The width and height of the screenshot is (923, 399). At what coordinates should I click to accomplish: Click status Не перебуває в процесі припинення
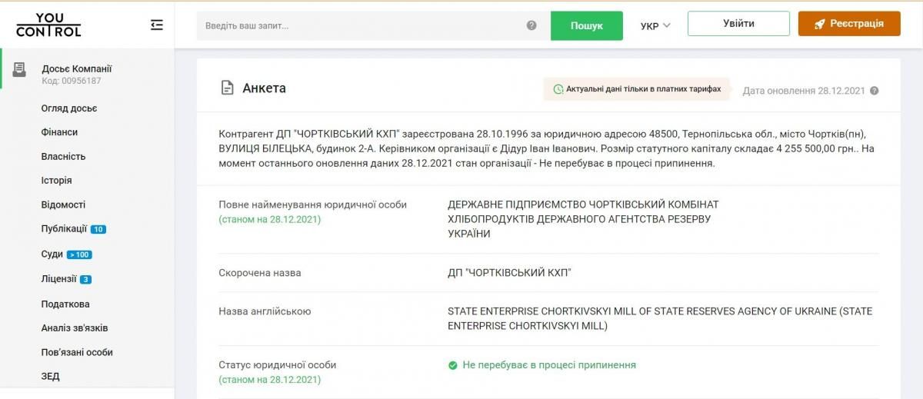click(x=549, y=365)
